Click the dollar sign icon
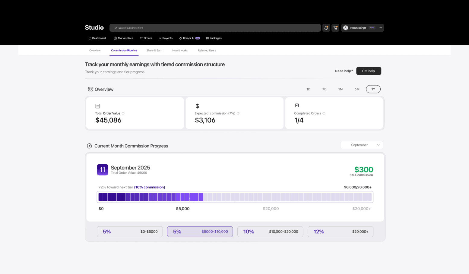469x274 pixels. tap(197, 106)
